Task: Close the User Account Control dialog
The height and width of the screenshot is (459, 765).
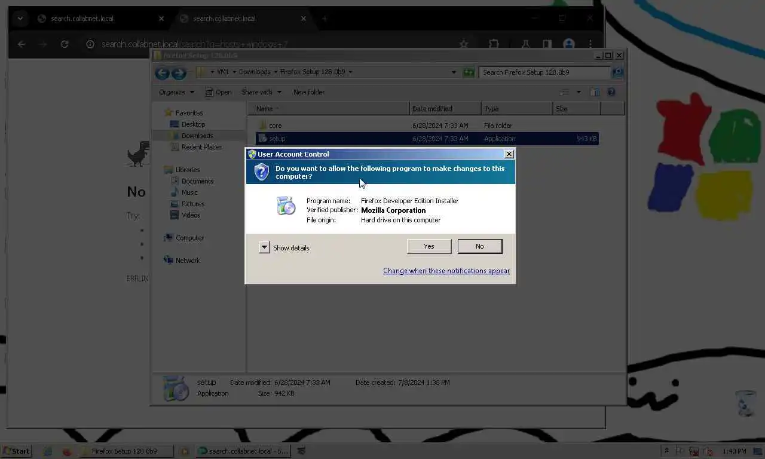Action: [509, 154]
